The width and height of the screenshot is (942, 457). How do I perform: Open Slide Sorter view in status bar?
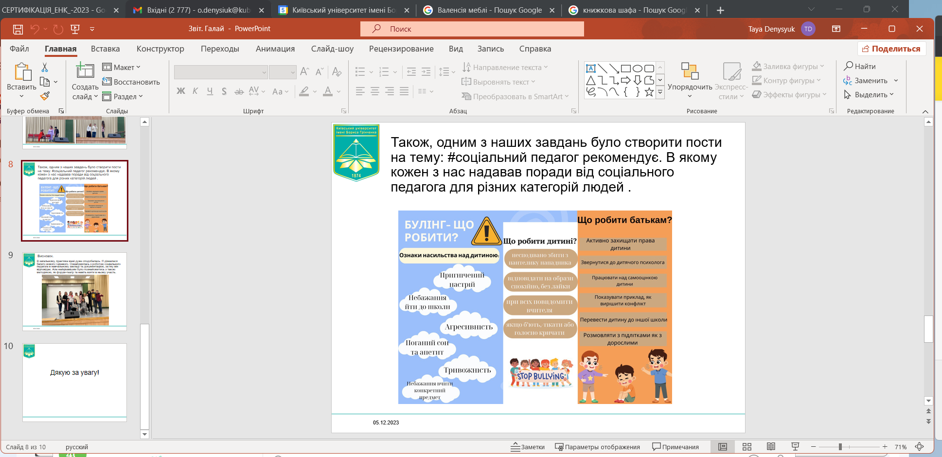747,447
